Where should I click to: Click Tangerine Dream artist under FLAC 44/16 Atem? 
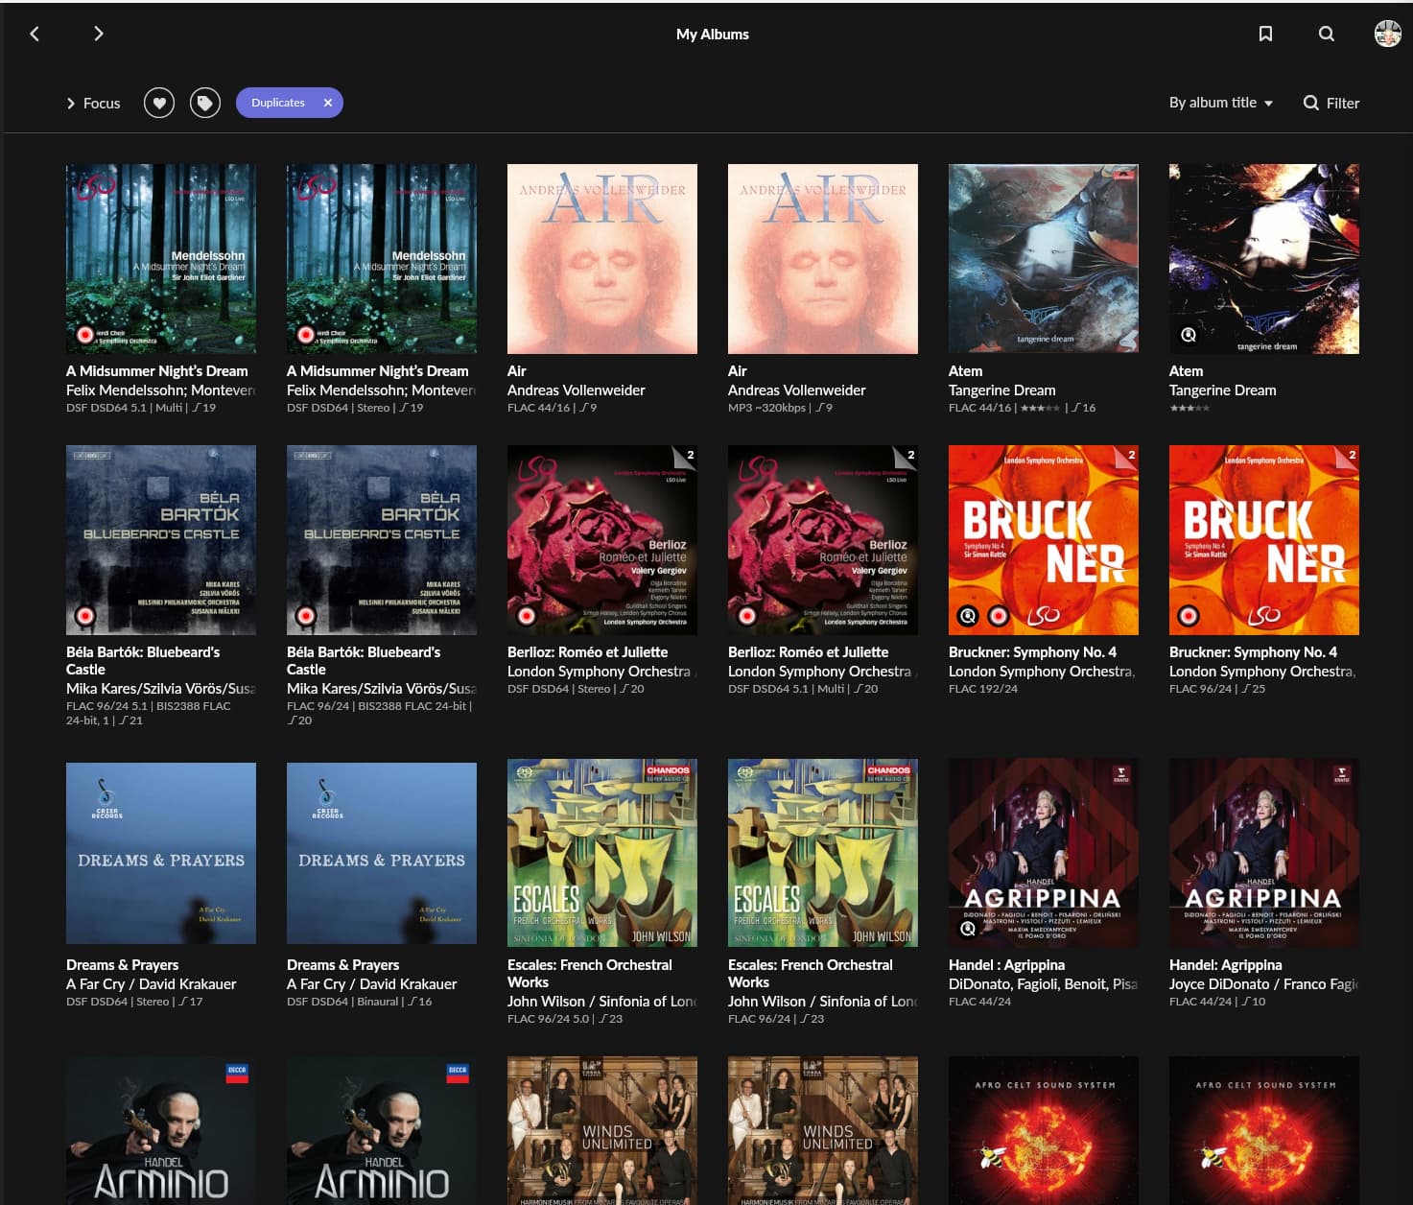pos(1001,390)
